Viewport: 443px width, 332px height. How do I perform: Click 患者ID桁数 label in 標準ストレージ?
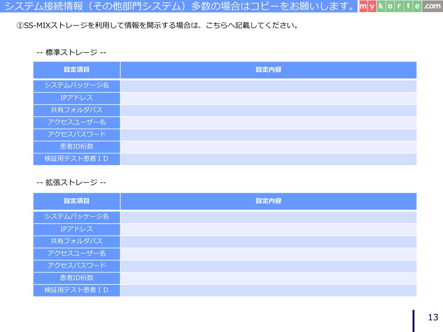77,147
